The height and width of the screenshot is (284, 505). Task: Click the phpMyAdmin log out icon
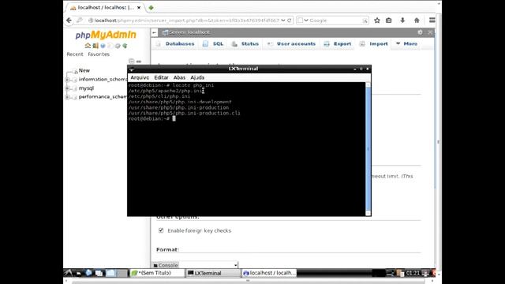coord(95,46)
